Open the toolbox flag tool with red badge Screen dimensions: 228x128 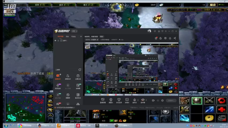point(58,104)
